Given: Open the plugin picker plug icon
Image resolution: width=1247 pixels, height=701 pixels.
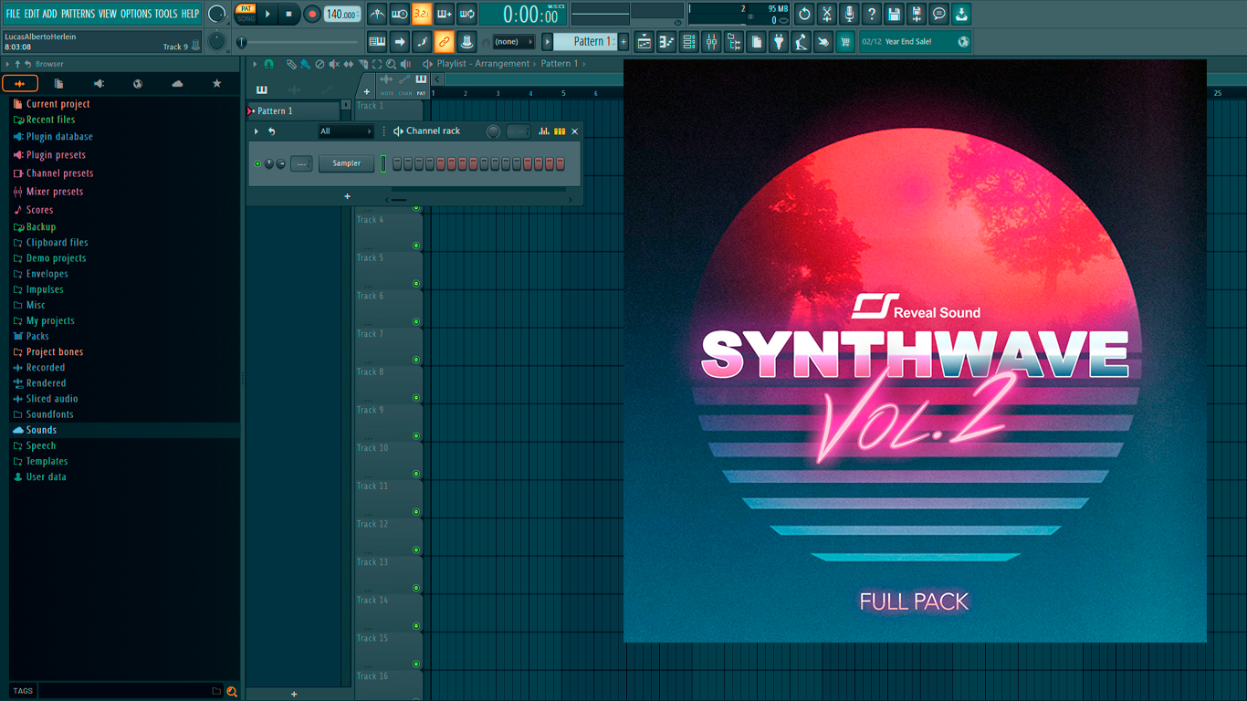Looking at the screenshot, I should [x=779, y=41].
